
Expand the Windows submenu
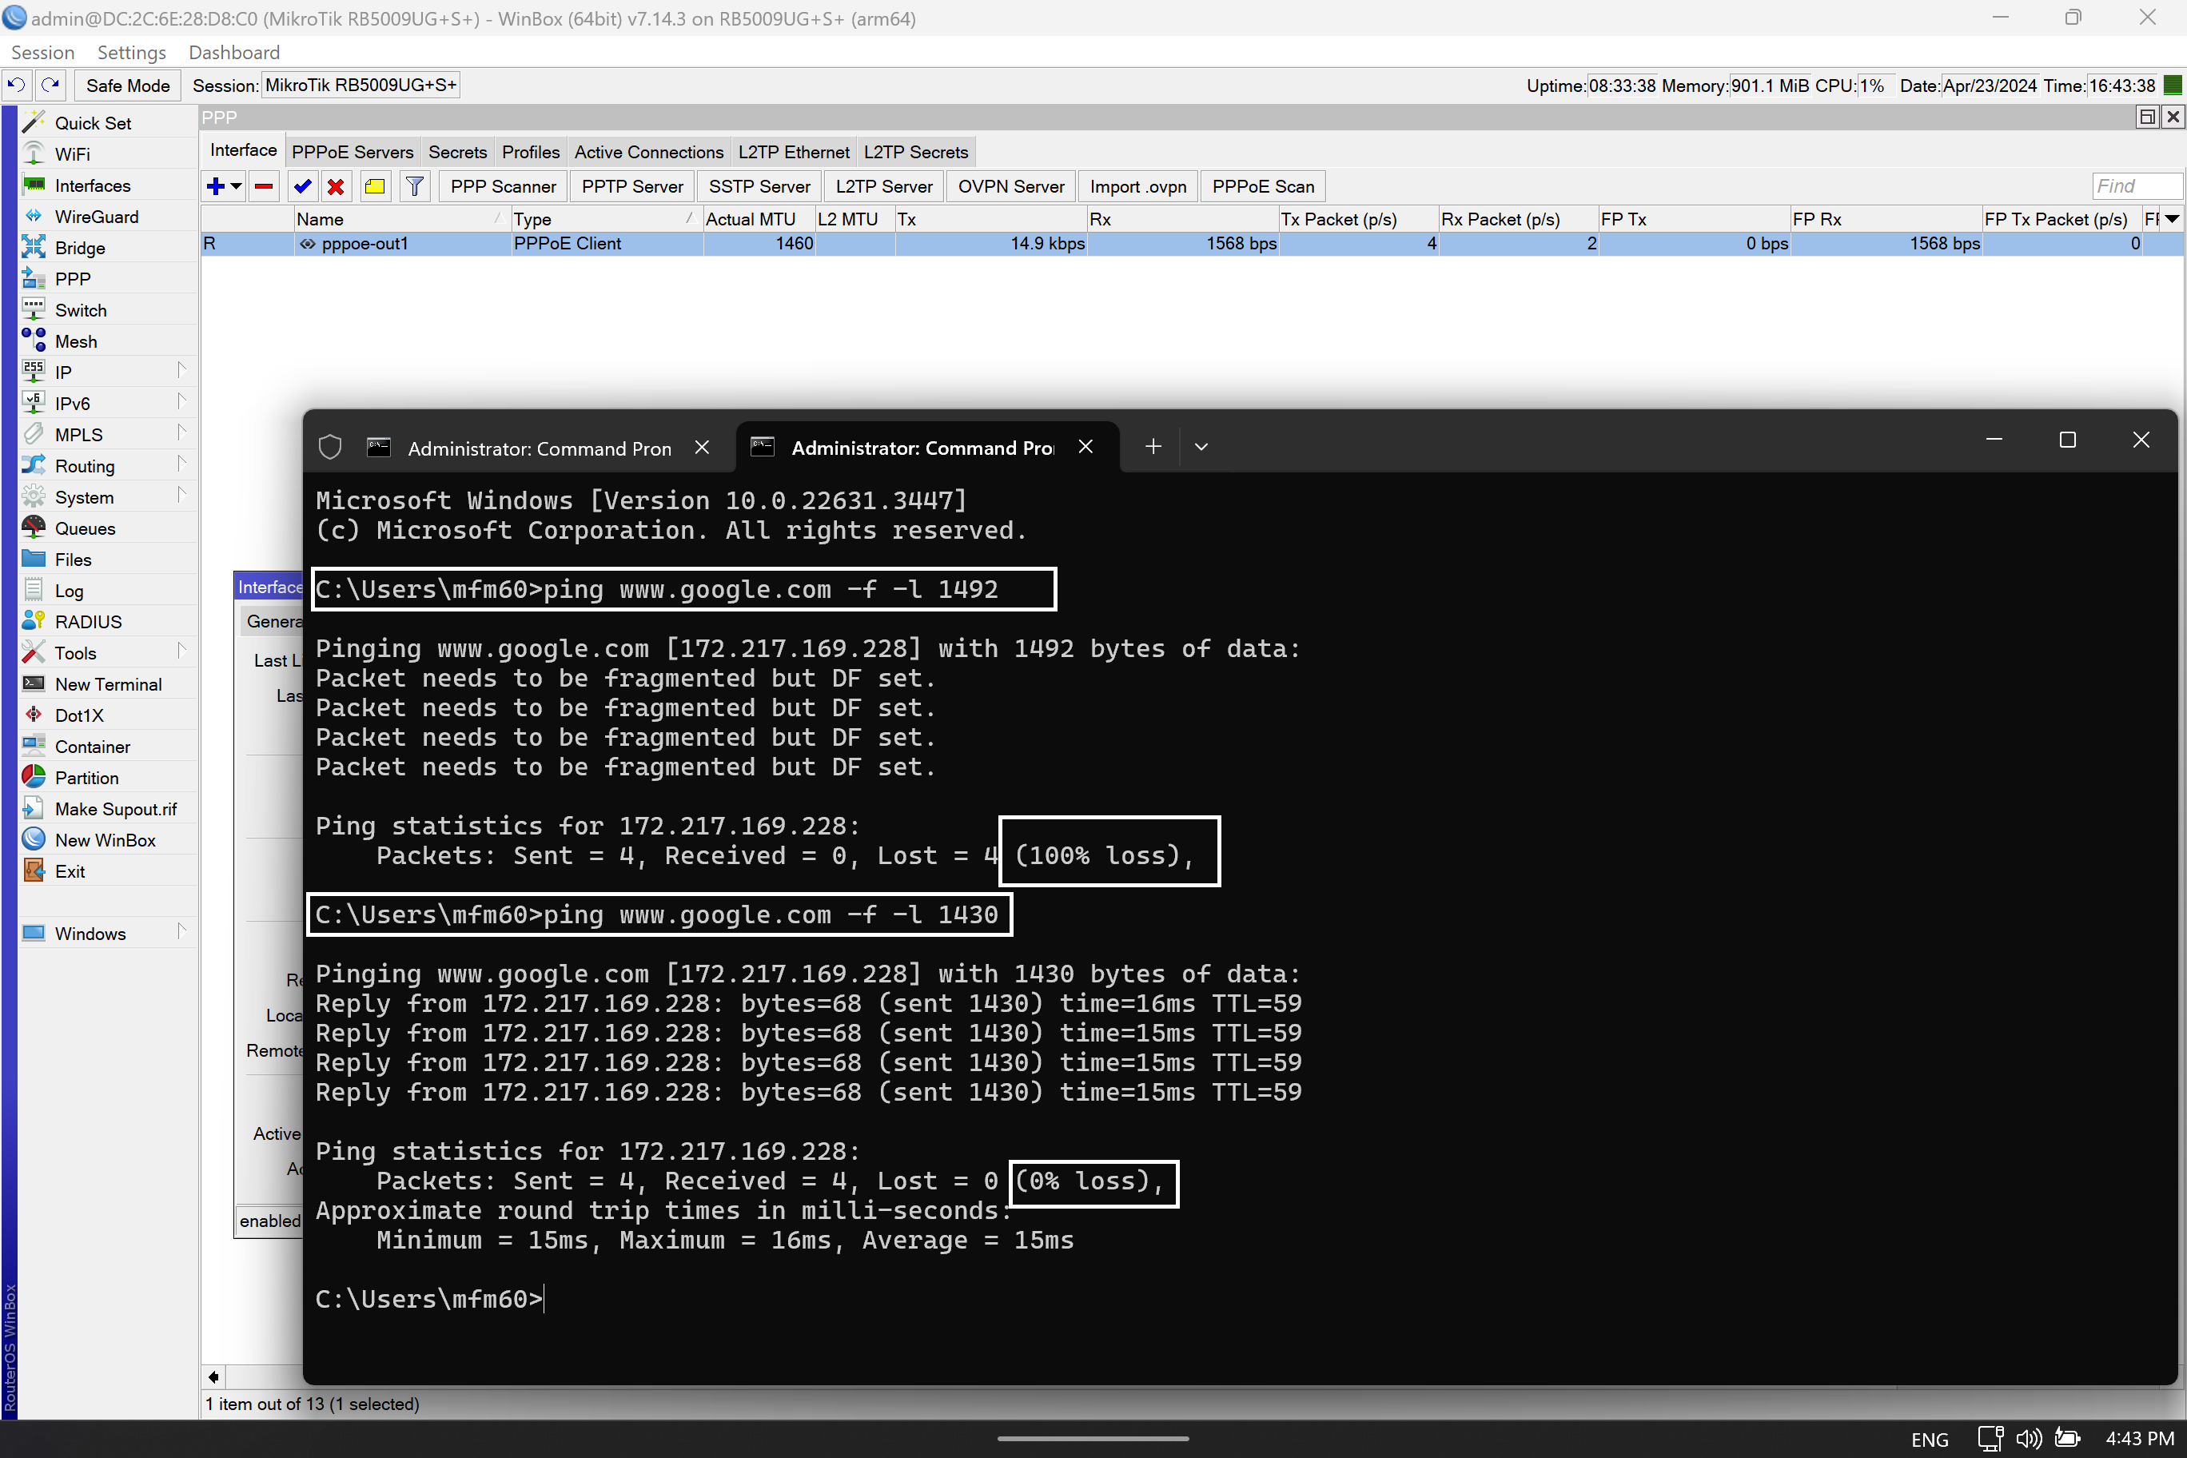pyautogui.click(x=181, y=933)
